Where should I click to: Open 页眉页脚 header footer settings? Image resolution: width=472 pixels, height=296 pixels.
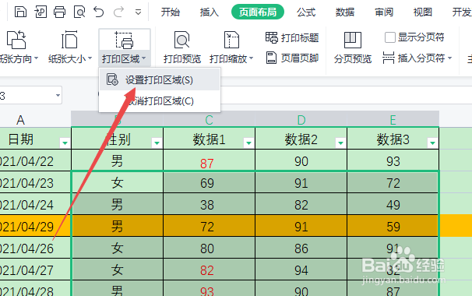292,58
